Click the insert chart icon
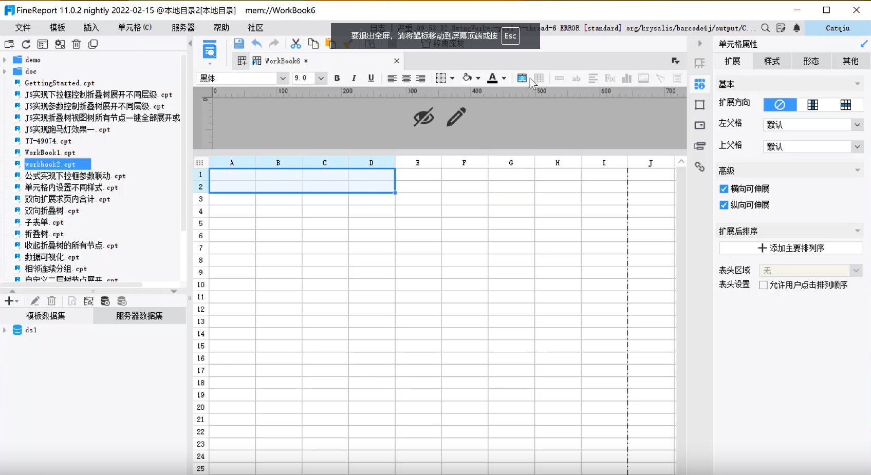 [x=626, y=78]
